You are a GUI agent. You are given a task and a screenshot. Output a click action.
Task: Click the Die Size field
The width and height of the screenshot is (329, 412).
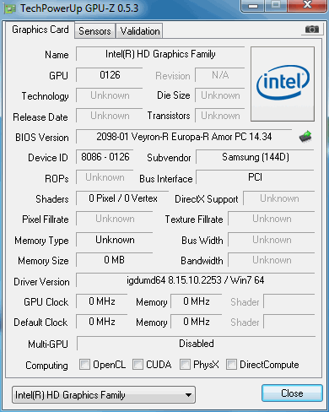point(220,95)
